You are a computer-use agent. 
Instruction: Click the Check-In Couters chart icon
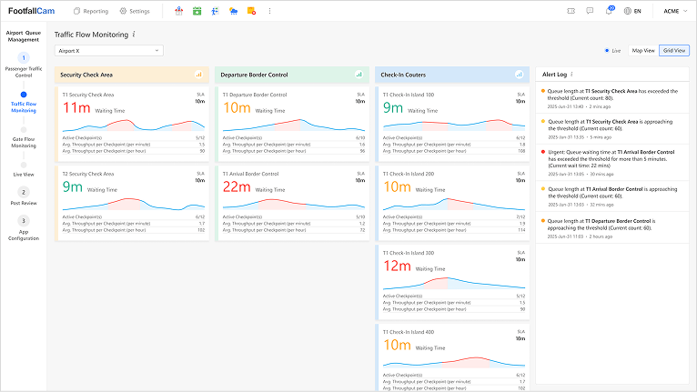[519, 75]
